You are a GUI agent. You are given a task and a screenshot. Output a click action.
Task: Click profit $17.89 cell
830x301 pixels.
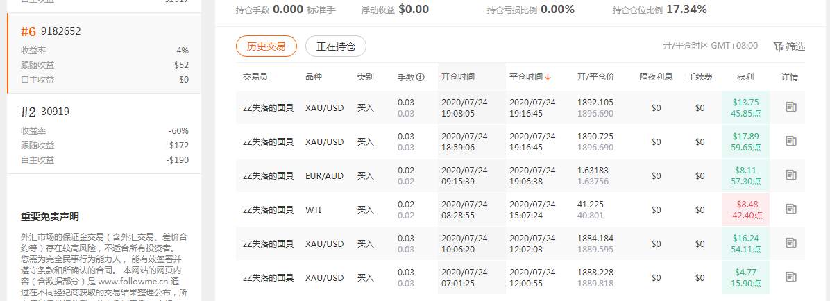tap(745, 141)
